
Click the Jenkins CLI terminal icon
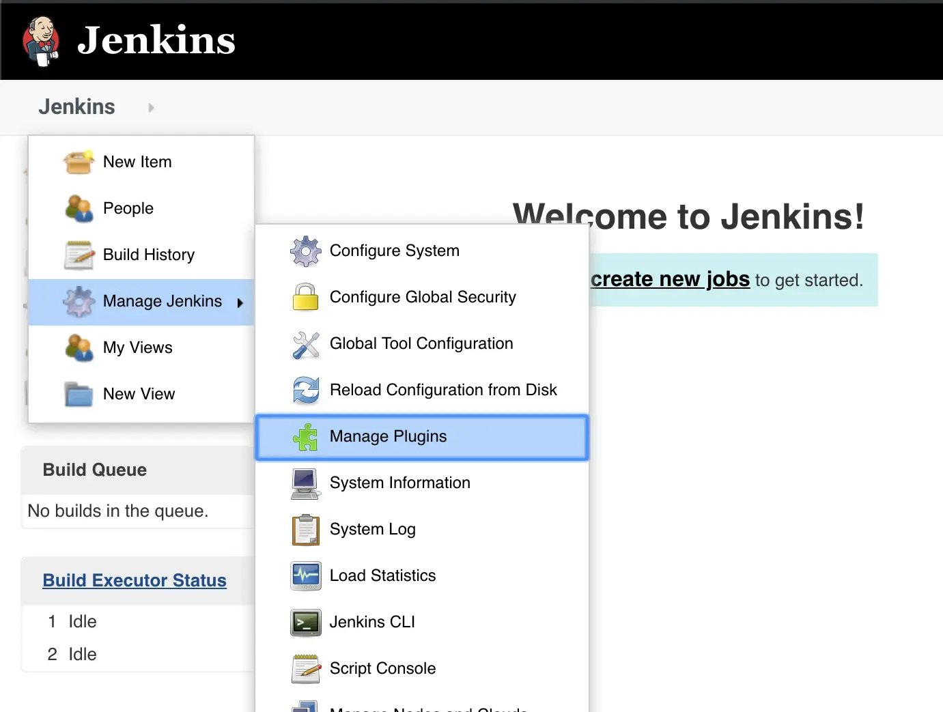click(x=305, y=623)
